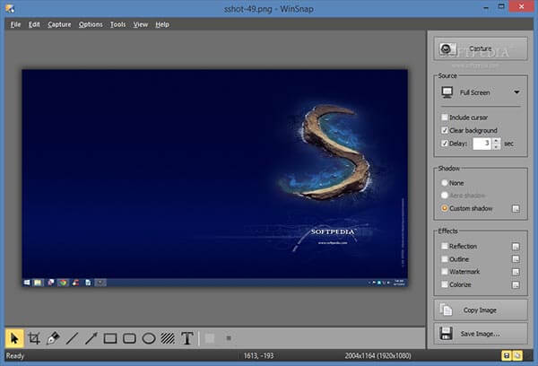Viewport: 538px width, 366px height.
Task: Open the Edit menu
Action: (34, 25)
